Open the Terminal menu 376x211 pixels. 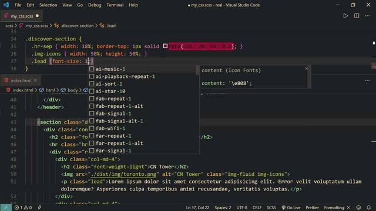point(115,5)
